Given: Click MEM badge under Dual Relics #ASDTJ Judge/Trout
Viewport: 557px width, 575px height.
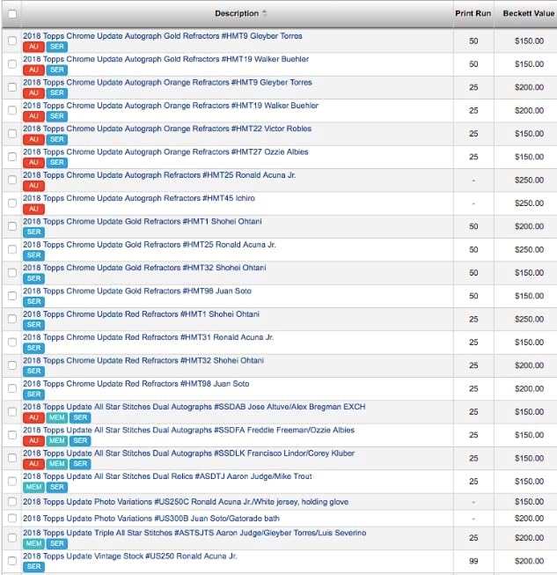Looking at the screenshot, I should point(33,487).
